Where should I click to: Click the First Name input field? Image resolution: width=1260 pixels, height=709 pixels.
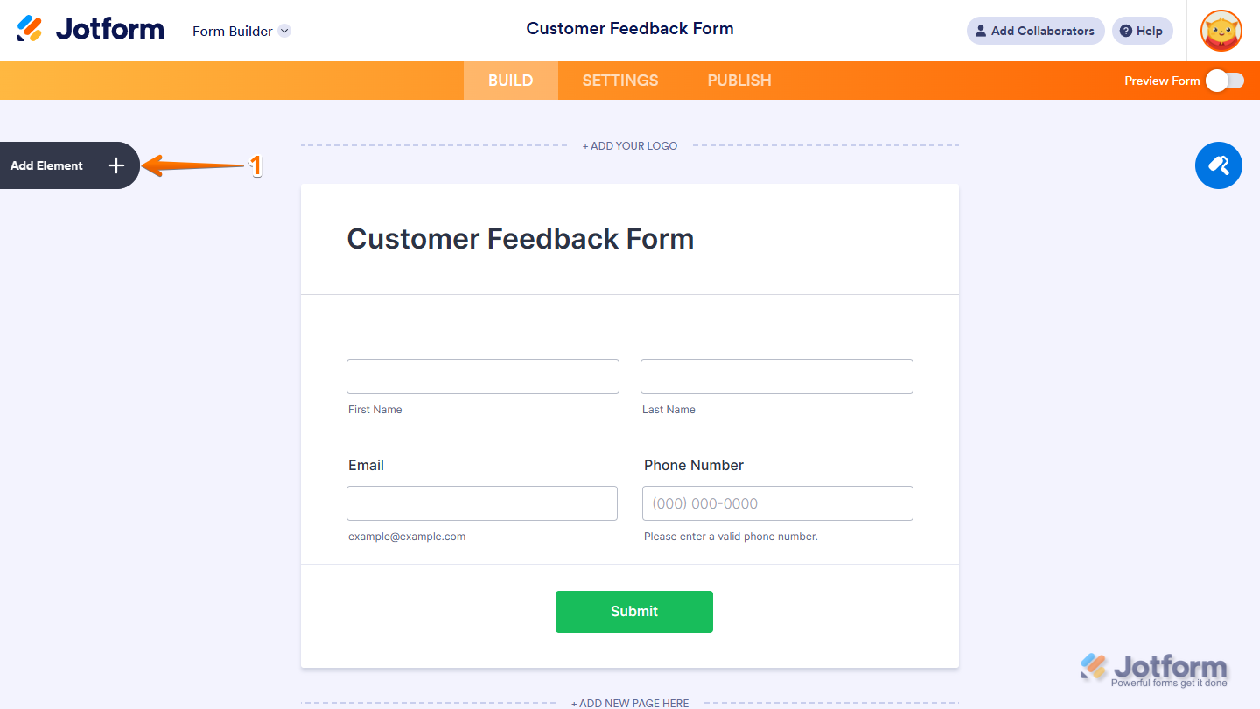click(482, 376)
